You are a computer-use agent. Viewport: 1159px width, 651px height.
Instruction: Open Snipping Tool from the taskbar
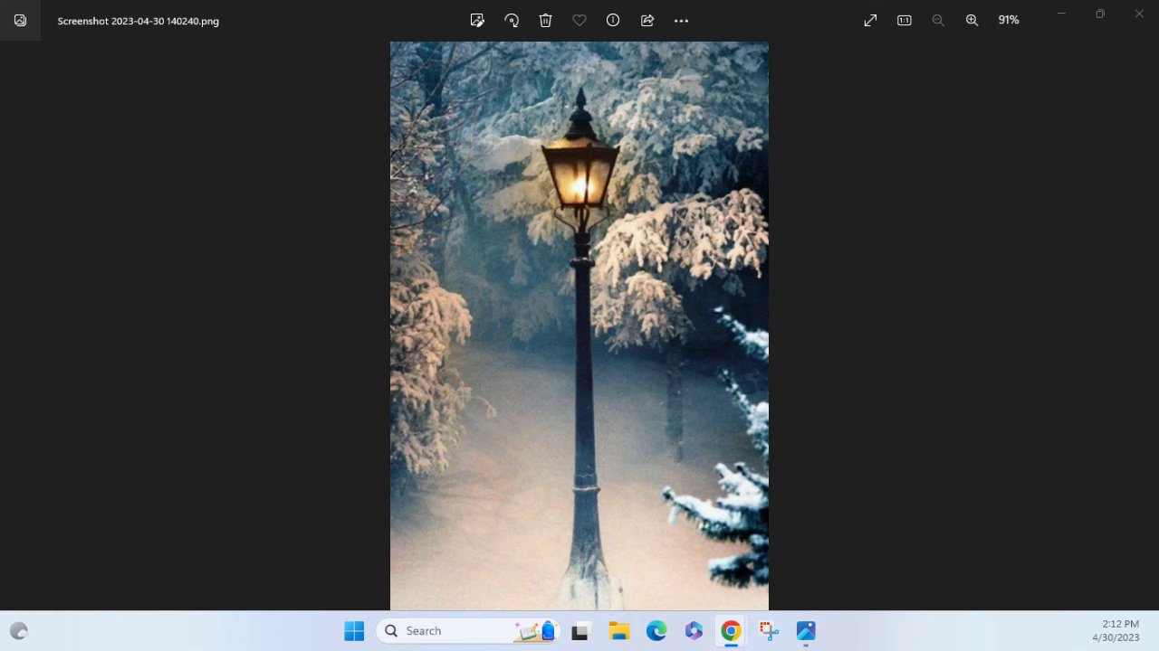769,631
